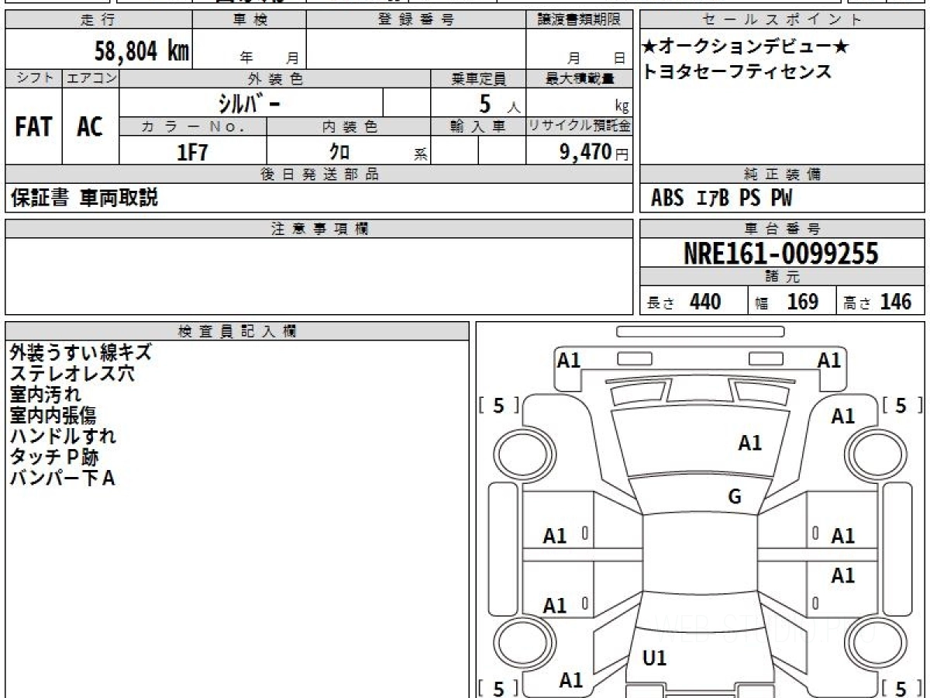Select the トヨタセーフティセンス line
Screen dimensions: 930x698
point(736,72)
